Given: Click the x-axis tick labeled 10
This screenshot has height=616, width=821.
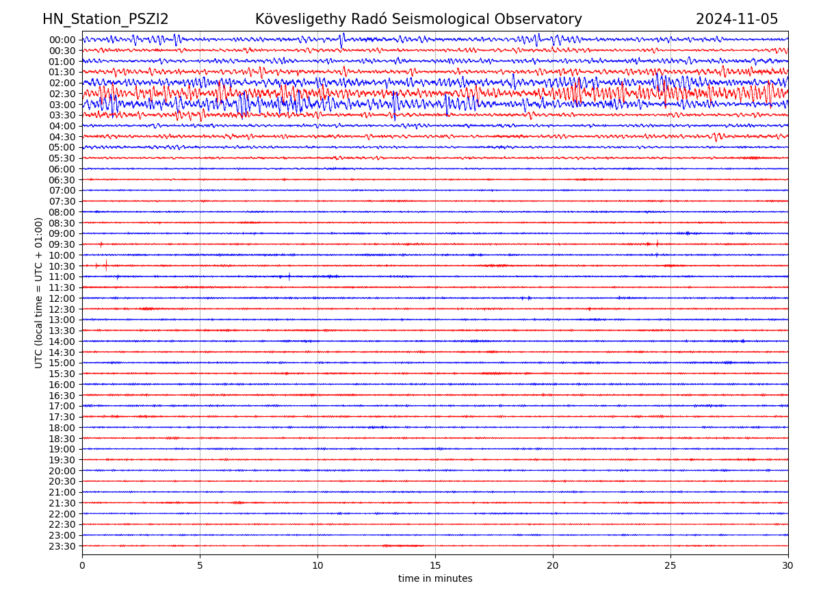Looking at the screenshot, I should pyautogui.click(x=317, y=566).
